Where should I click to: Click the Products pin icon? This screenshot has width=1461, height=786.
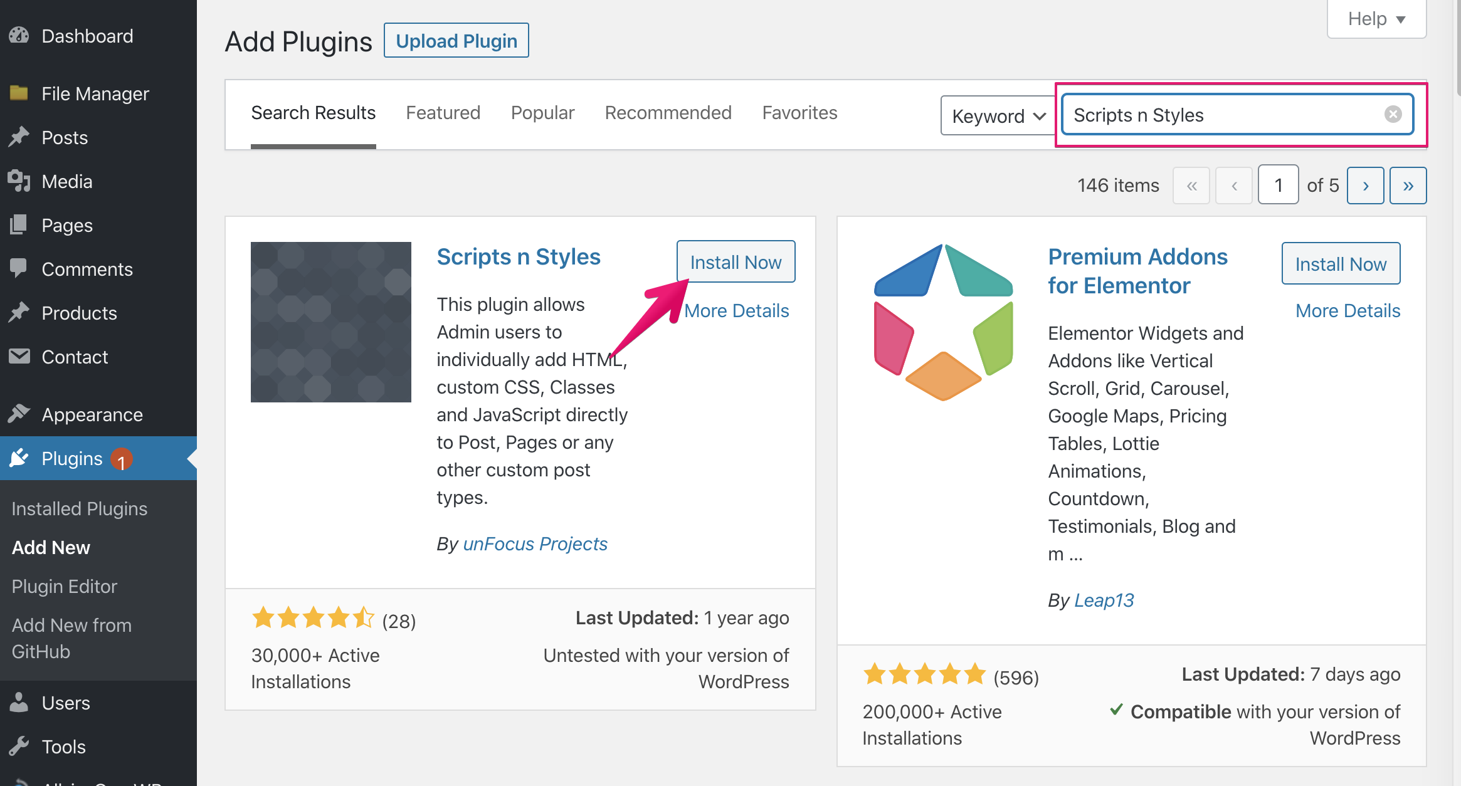19,313
